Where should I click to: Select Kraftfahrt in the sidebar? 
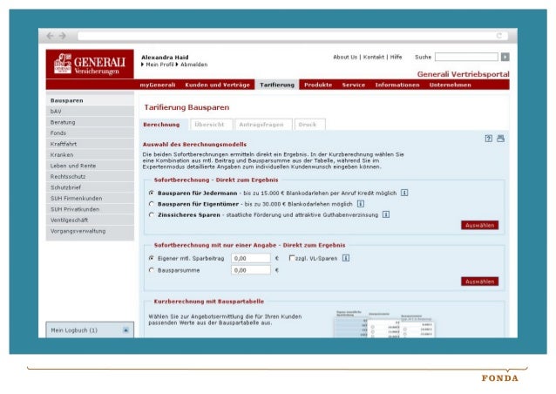click(x=90, y=144)
